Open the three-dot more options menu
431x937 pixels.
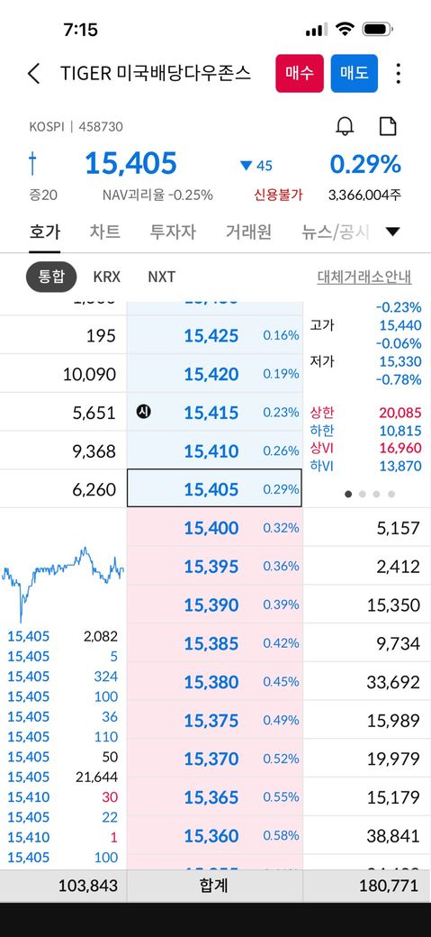(x=399, y=74)
